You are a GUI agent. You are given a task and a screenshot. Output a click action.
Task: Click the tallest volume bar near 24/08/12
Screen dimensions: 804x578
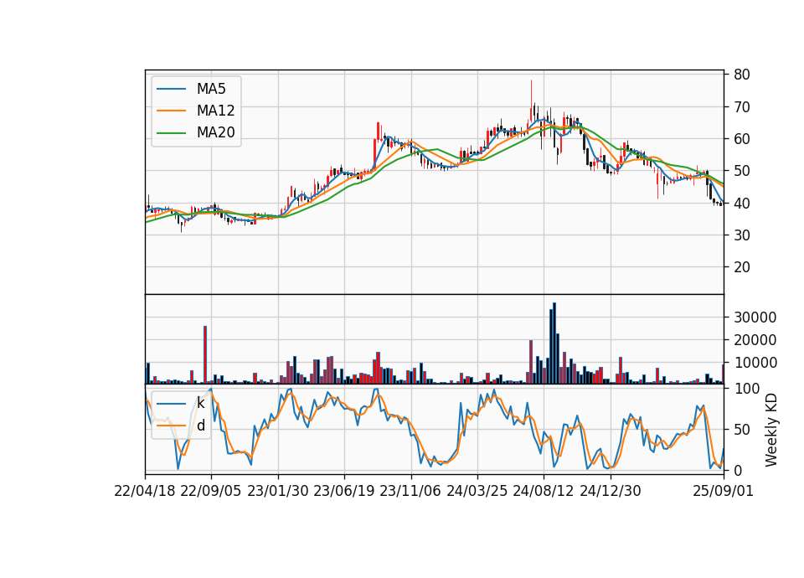tap(554, 343)
